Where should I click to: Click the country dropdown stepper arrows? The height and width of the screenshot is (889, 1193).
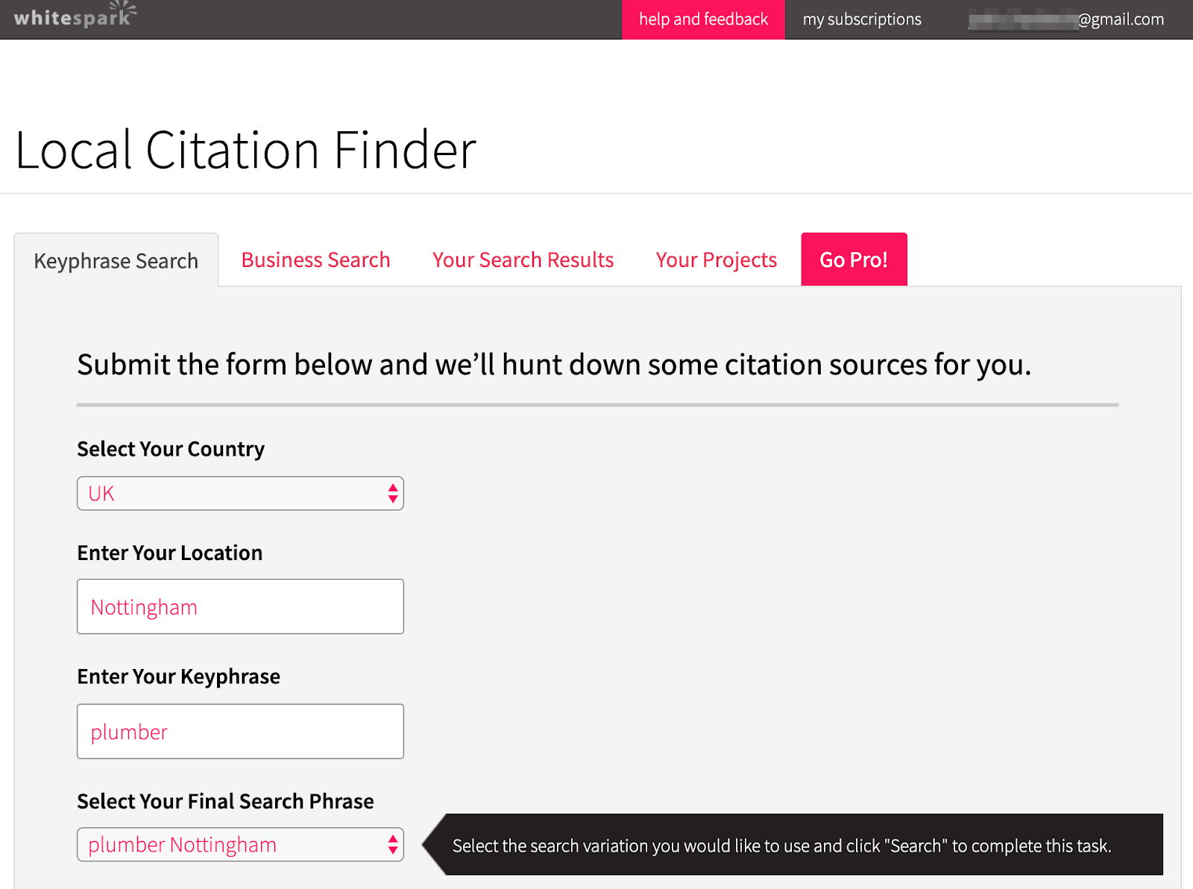[x=393, y=493]
